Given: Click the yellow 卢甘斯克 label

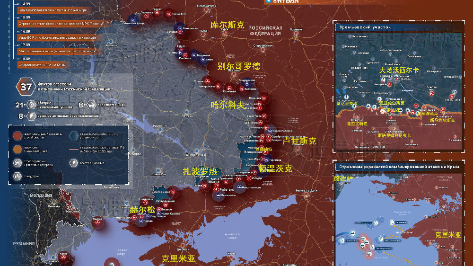Looking at the screenshot, I should 299,141.
